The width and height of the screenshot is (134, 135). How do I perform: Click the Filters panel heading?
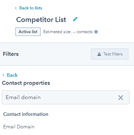(x=11, y=54)
